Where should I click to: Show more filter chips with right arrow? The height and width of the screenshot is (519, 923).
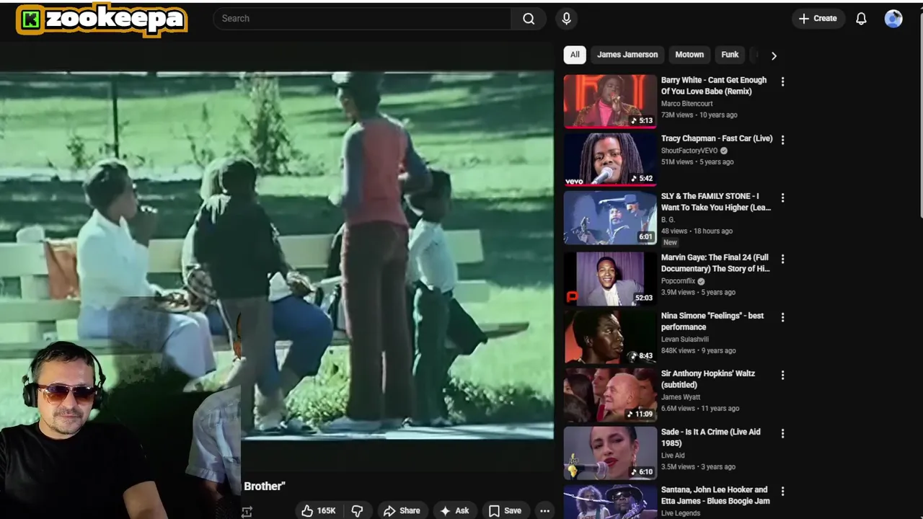pyautogui.click(x=774, y=56)
